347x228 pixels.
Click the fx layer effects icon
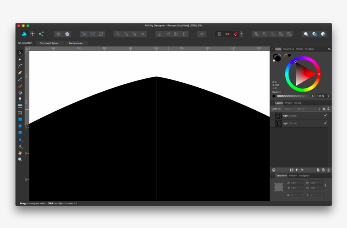point(302,170)
